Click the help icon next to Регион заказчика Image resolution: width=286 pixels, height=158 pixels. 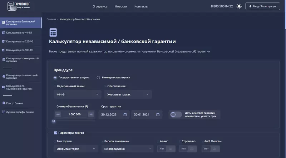[103, 141]
